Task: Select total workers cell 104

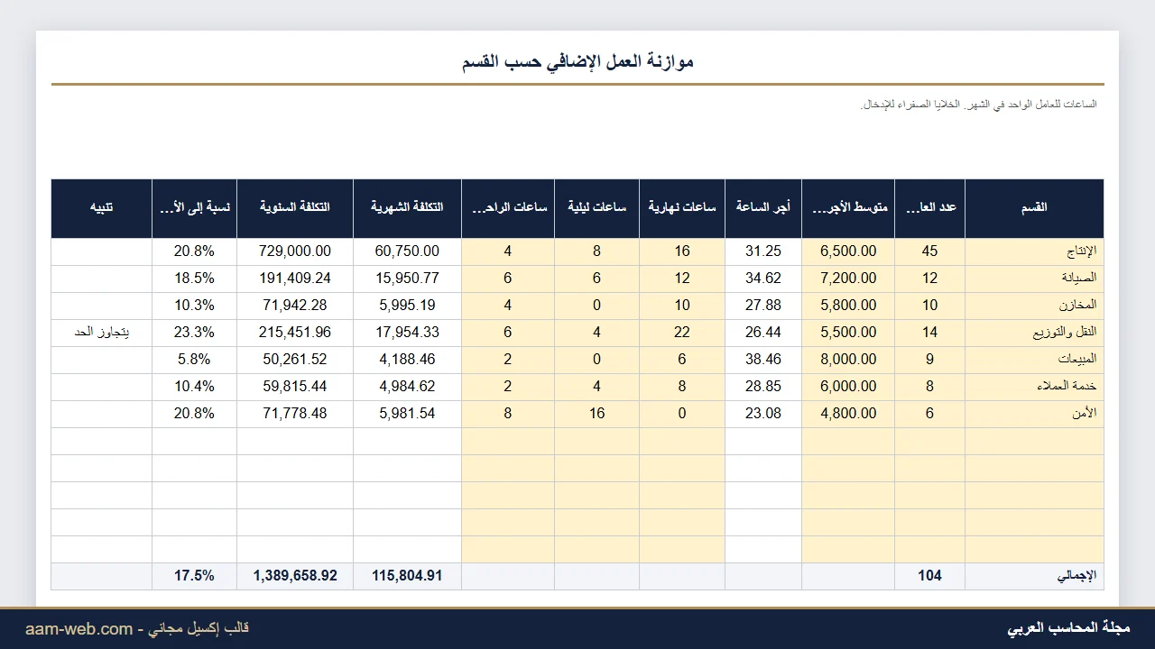Action: click(929, 576)
